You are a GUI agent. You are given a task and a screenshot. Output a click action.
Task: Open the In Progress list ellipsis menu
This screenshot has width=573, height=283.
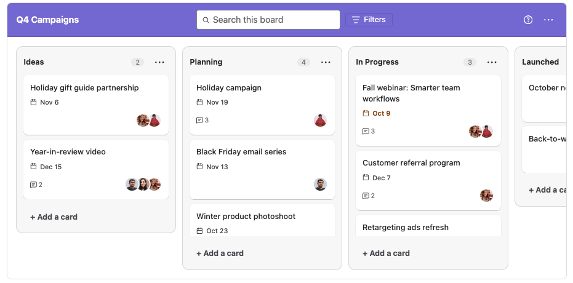click(492, 62)
